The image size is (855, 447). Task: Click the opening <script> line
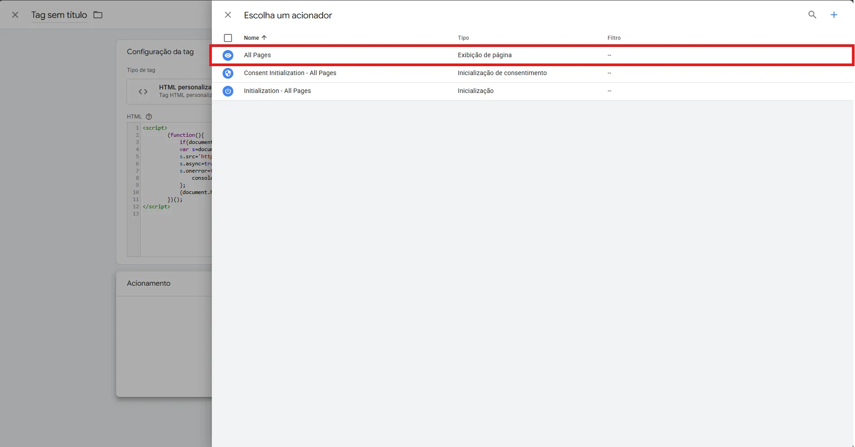155,128
